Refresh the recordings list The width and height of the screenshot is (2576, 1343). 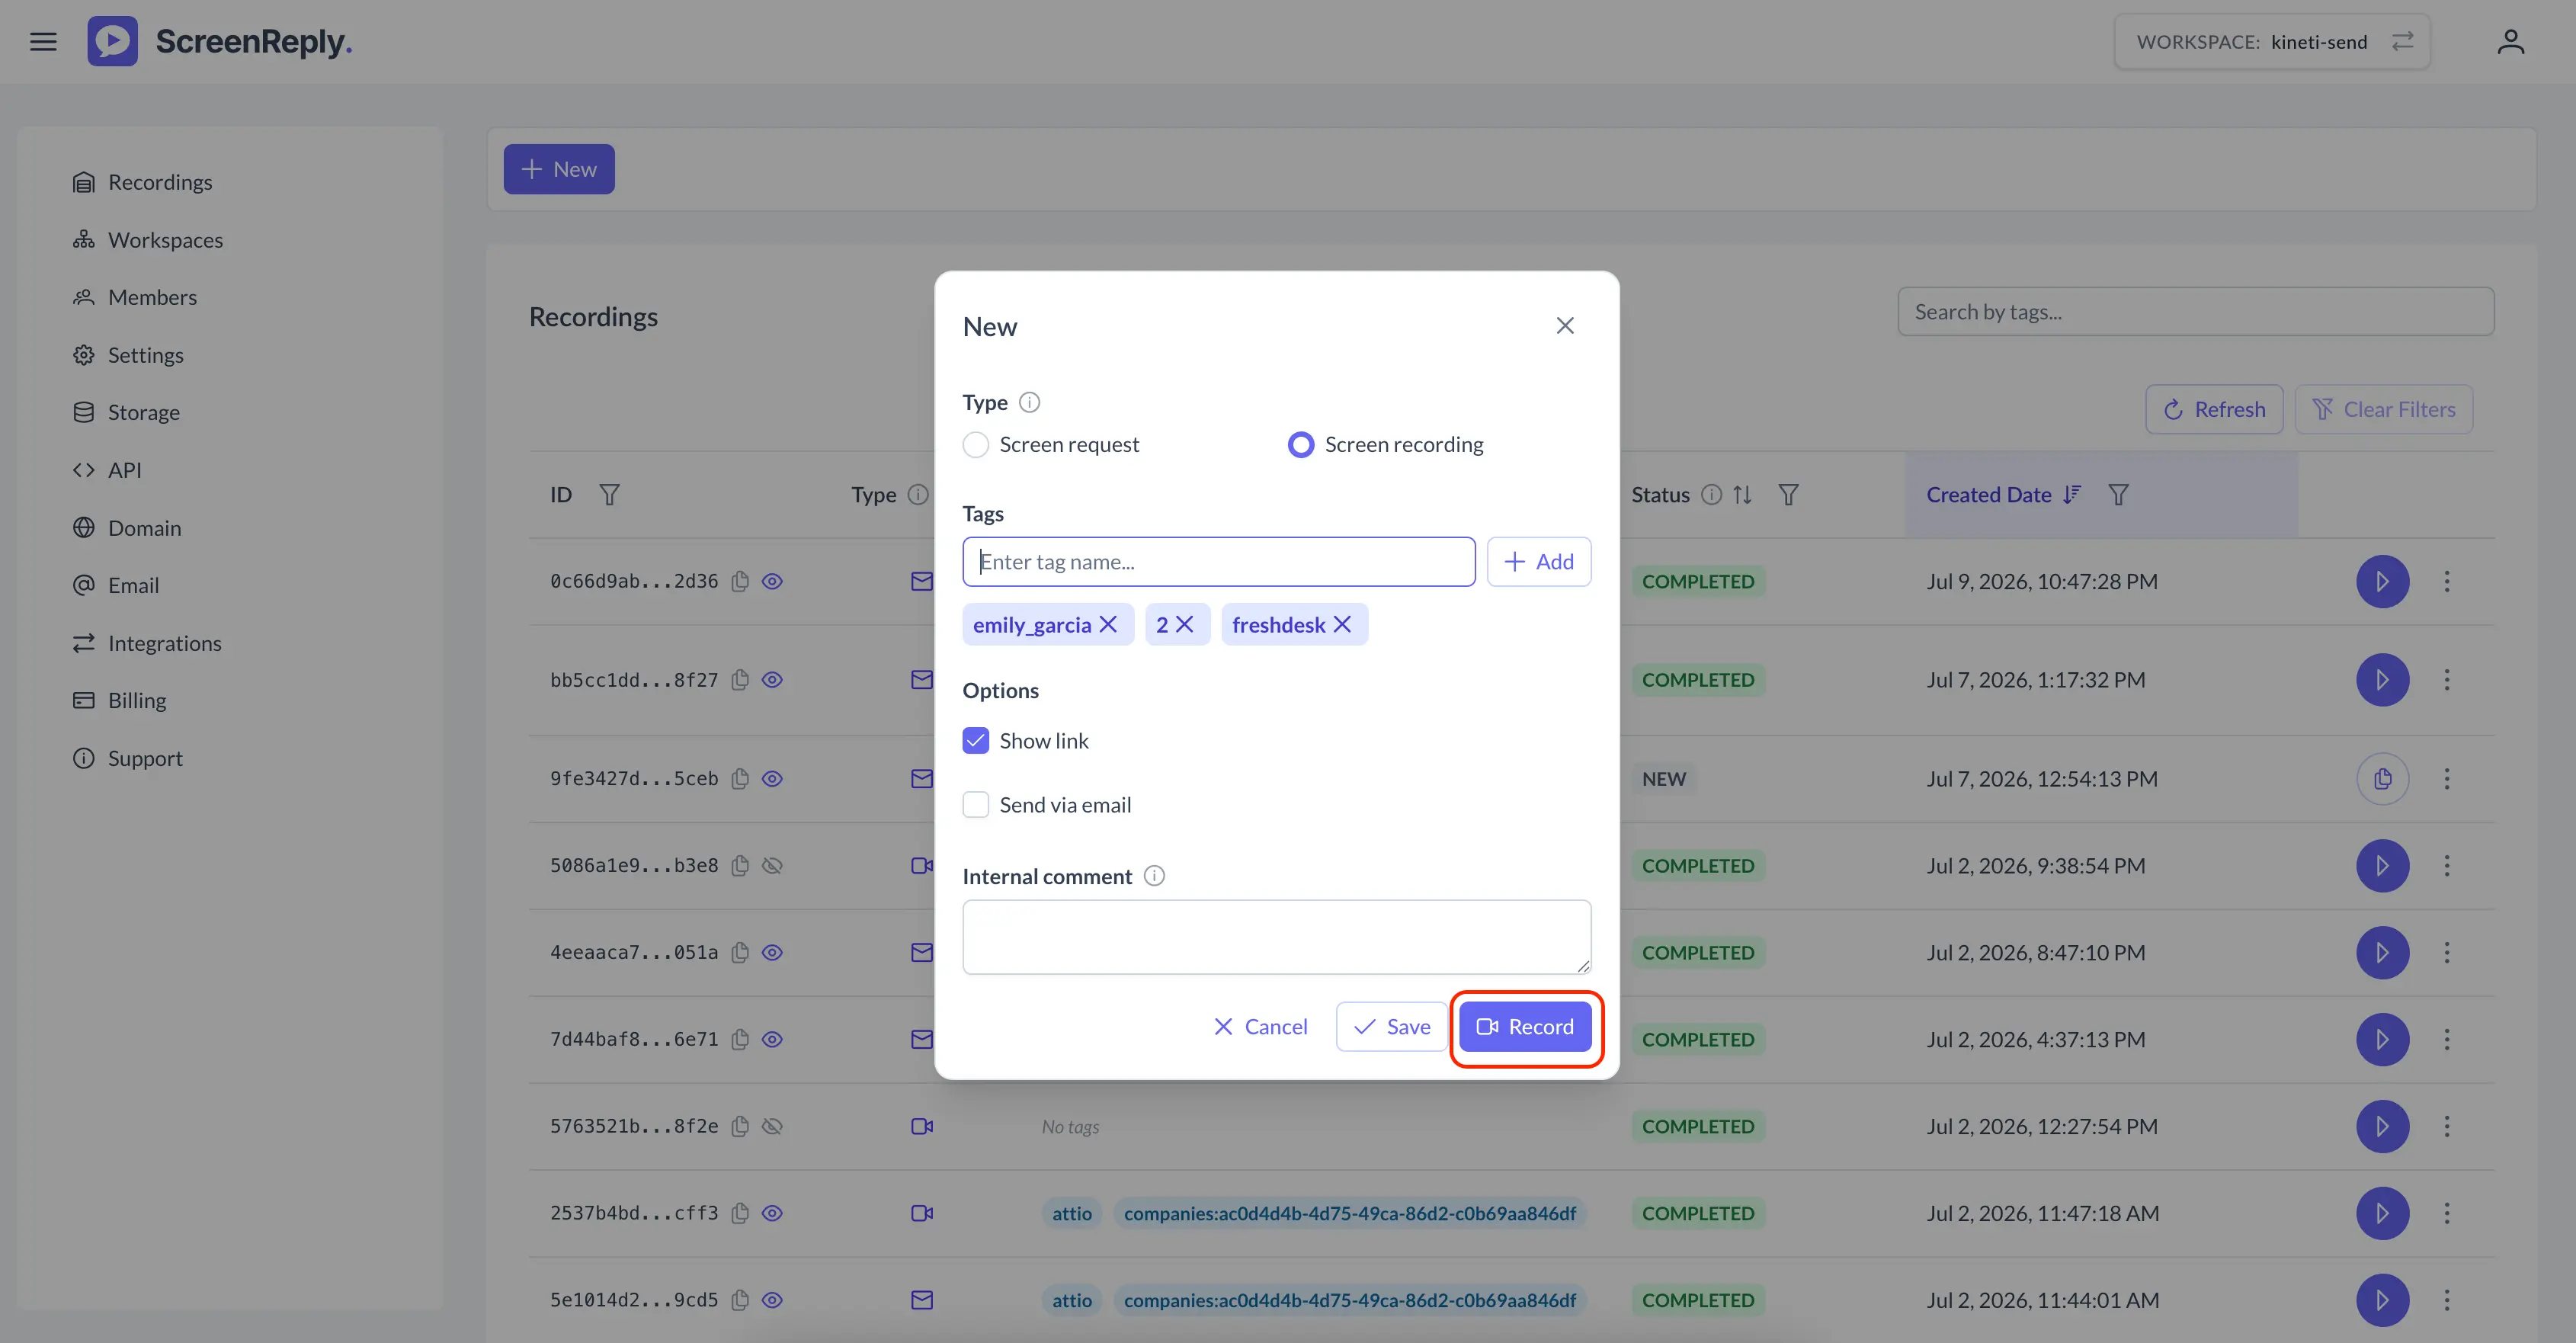coord(2214,409)
